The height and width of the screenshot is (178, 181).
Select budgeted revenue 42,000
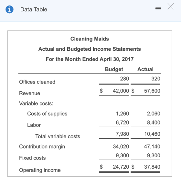click(x=121, y=91)
